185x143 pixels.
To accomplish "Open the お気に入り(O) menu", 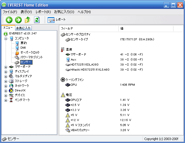I will click(64, 12).
